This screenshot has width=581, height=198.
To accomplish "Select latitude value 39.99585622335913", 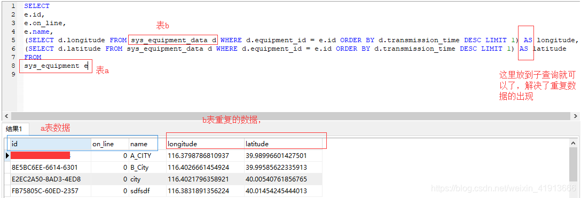I will (283, 167).
